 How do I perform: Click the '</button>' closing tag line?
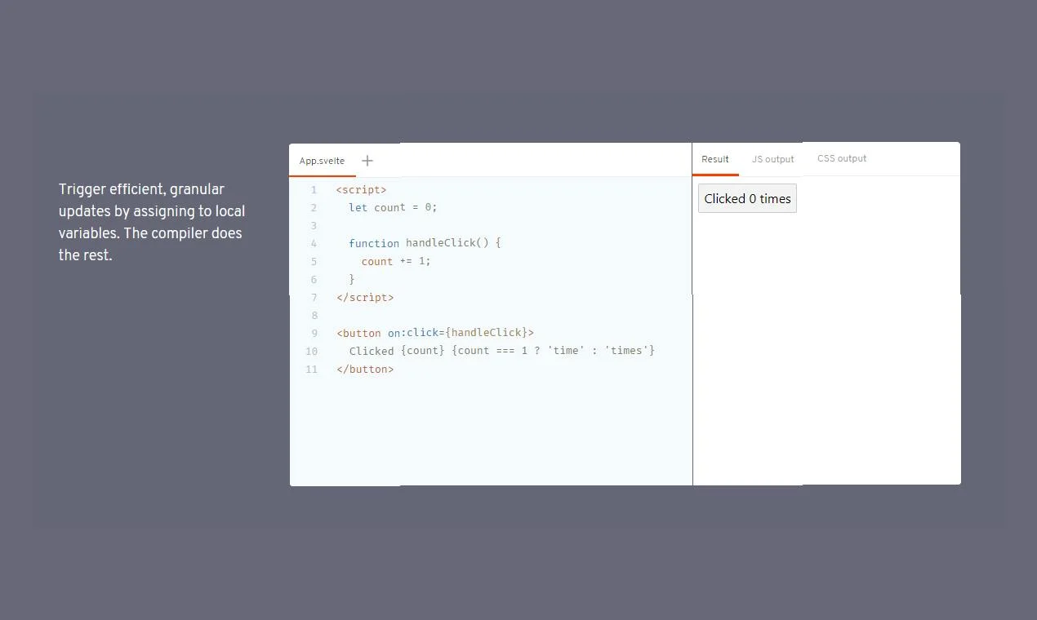pyautogui.click(x=365, y=369)
